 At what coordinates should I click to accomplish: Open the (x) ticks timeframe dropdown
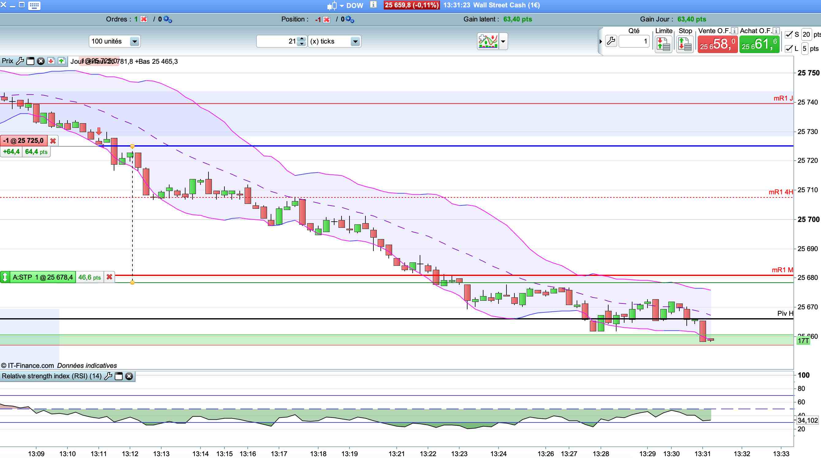point(355,41)
